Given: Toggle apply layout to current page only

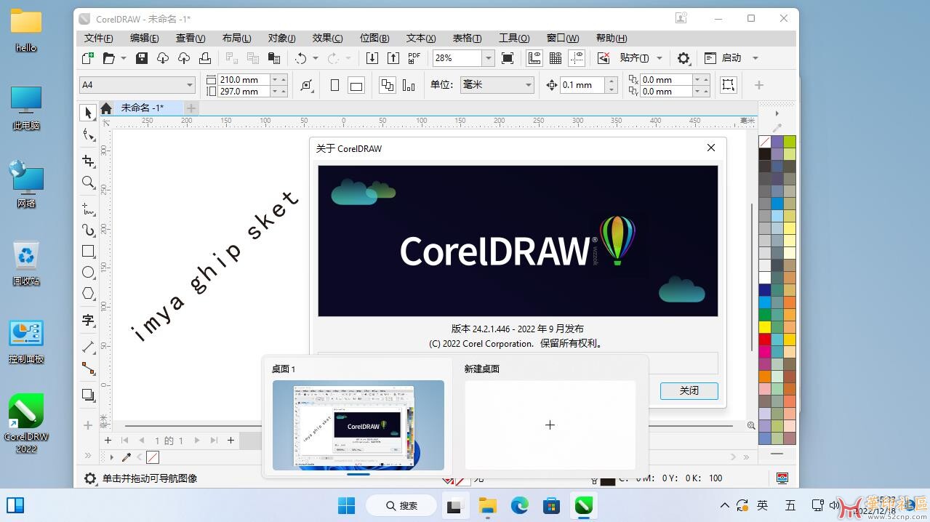Looking at the screenshot, I should (x=409, y=85).
